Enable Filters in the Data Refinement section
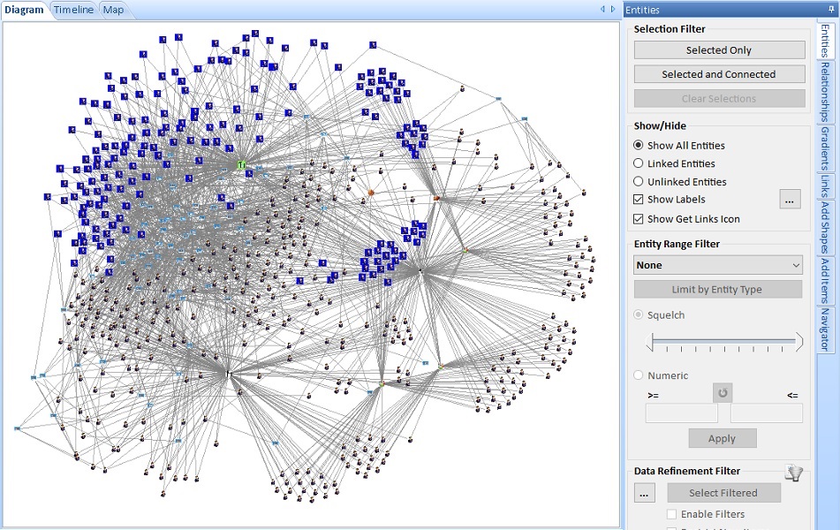This screenshot has width=840, height=530. [672, 514]
